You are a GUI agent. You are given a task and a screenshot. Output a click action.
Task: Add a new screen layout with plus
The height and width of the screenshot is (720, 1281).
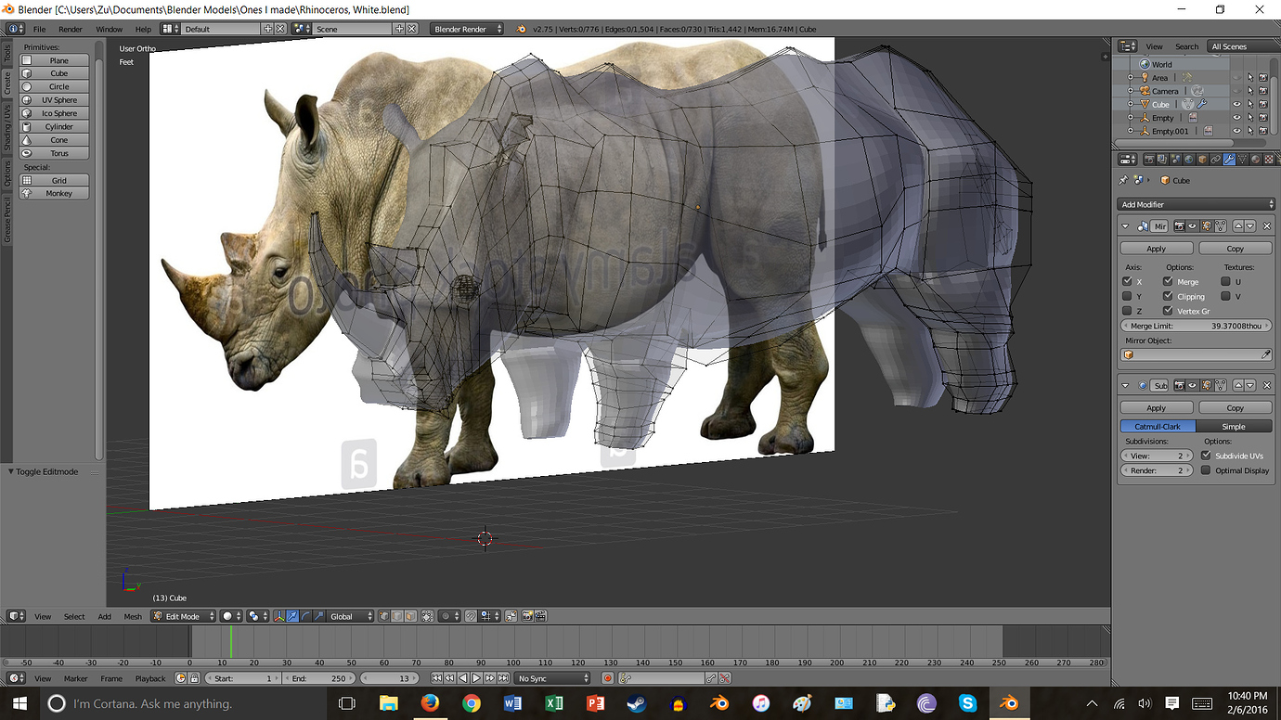click(x=268, y=29)
